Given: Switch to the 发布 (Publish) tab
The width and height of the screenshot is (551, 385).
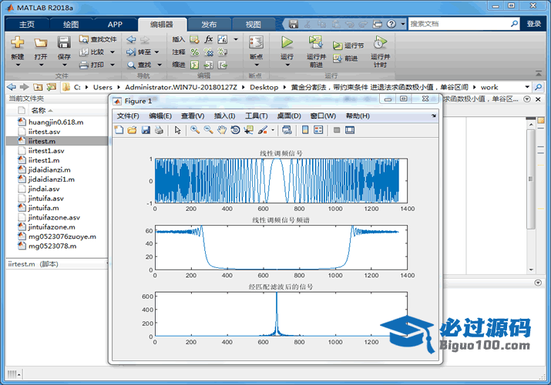Looking at the screenshot, I should [209, 24].
